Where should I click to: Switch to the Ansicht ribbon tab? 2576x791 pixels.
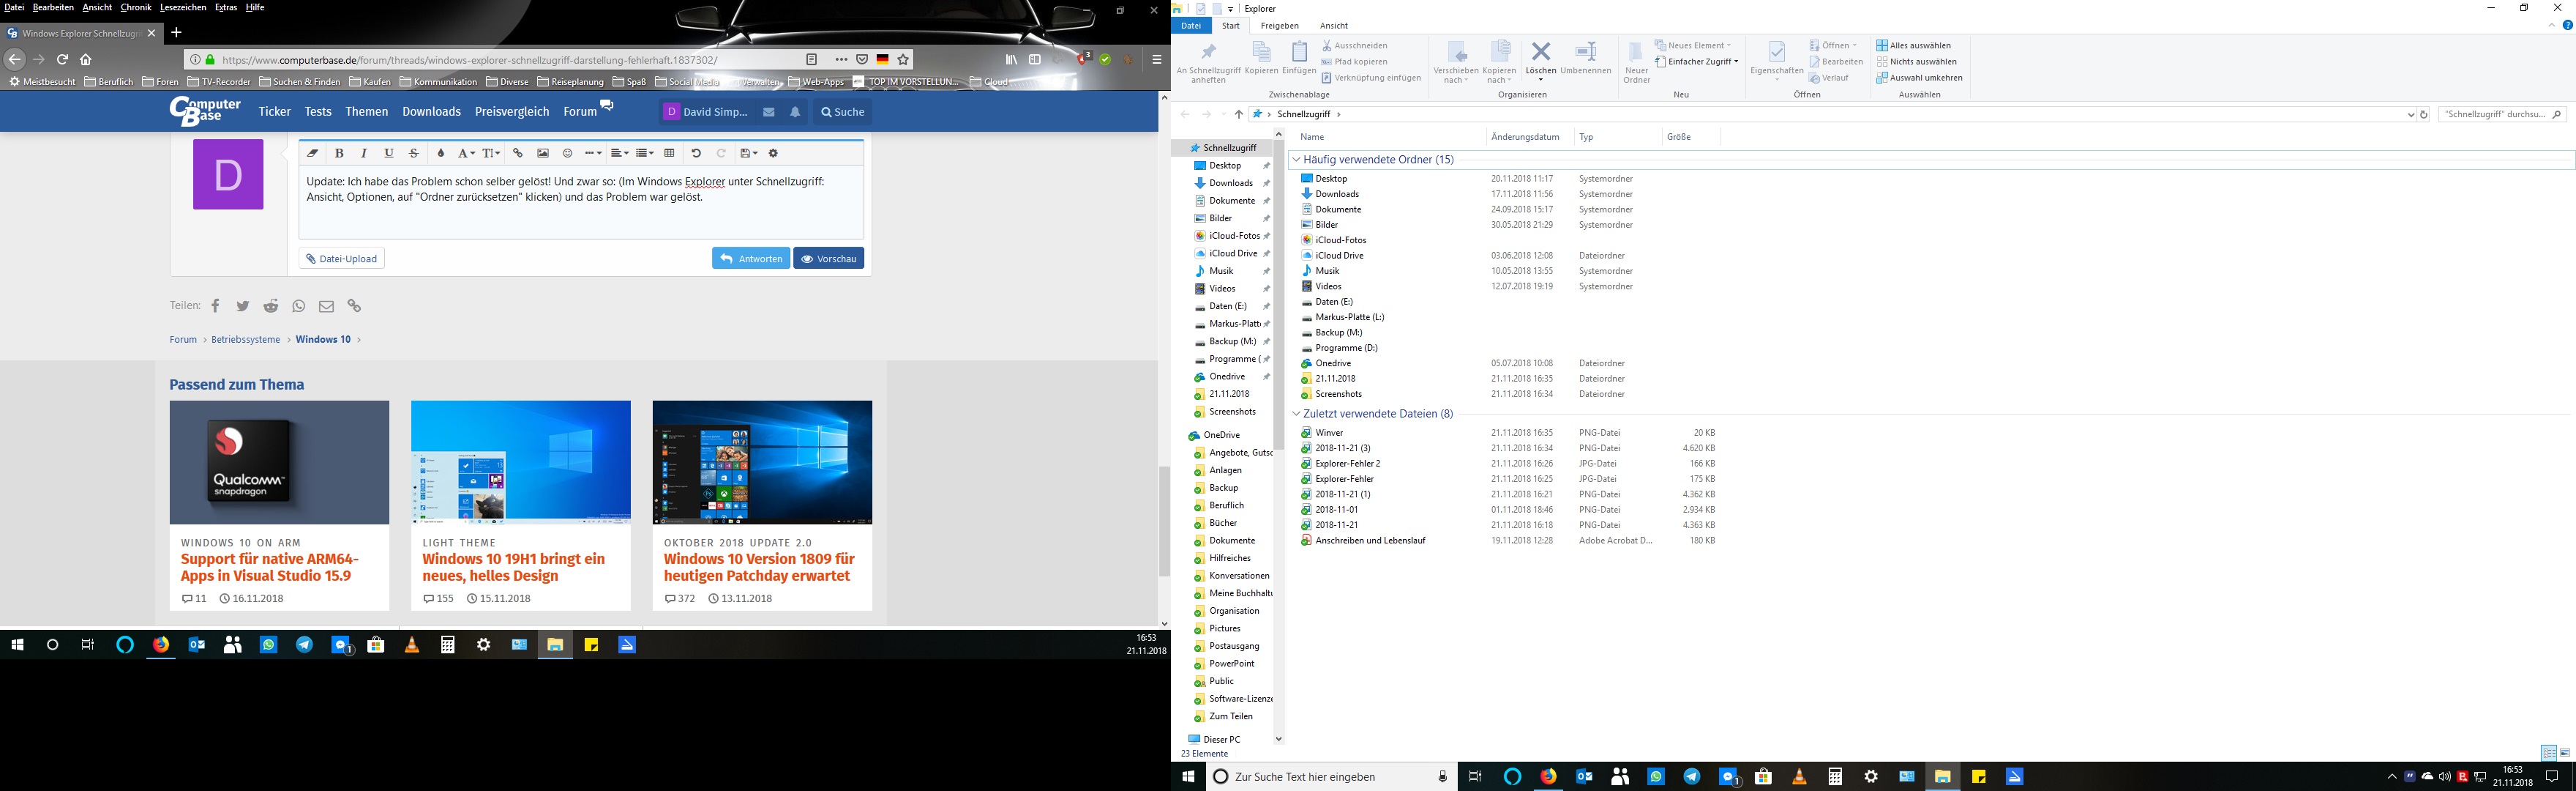point(1333,26)
